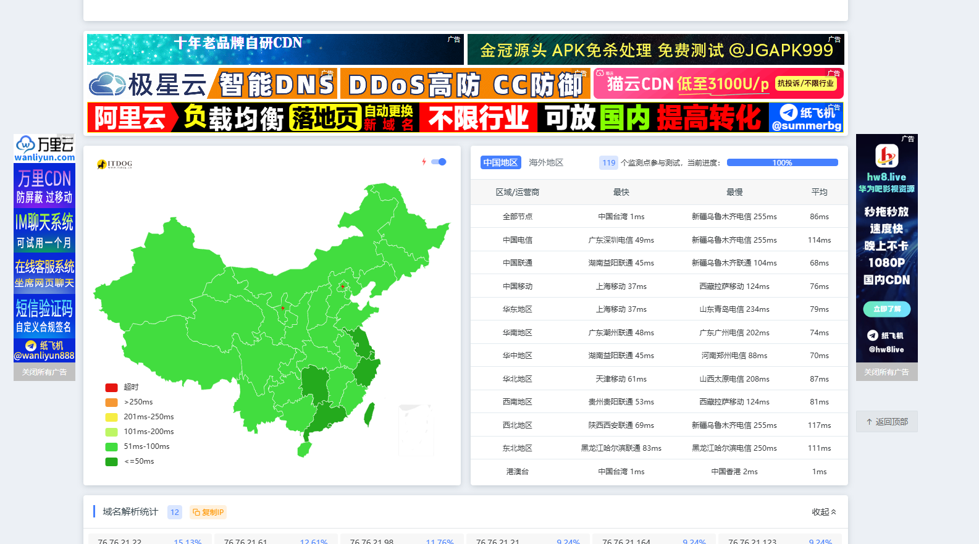Screen dimensions: 979x544
Task: Click the 返回顶部 button
Action: (x=887, y=422)
